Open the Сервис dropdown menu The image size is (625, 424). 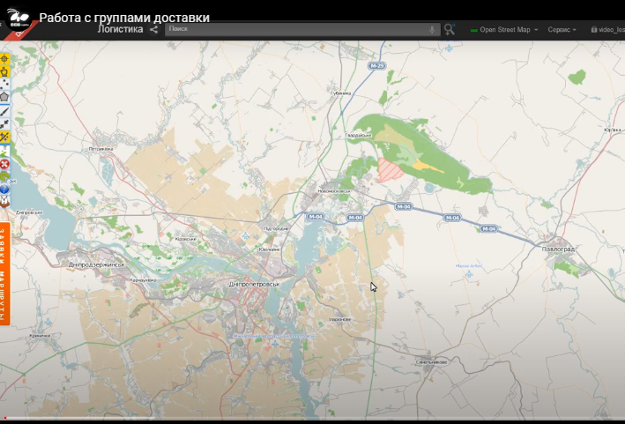pos(562,30)
